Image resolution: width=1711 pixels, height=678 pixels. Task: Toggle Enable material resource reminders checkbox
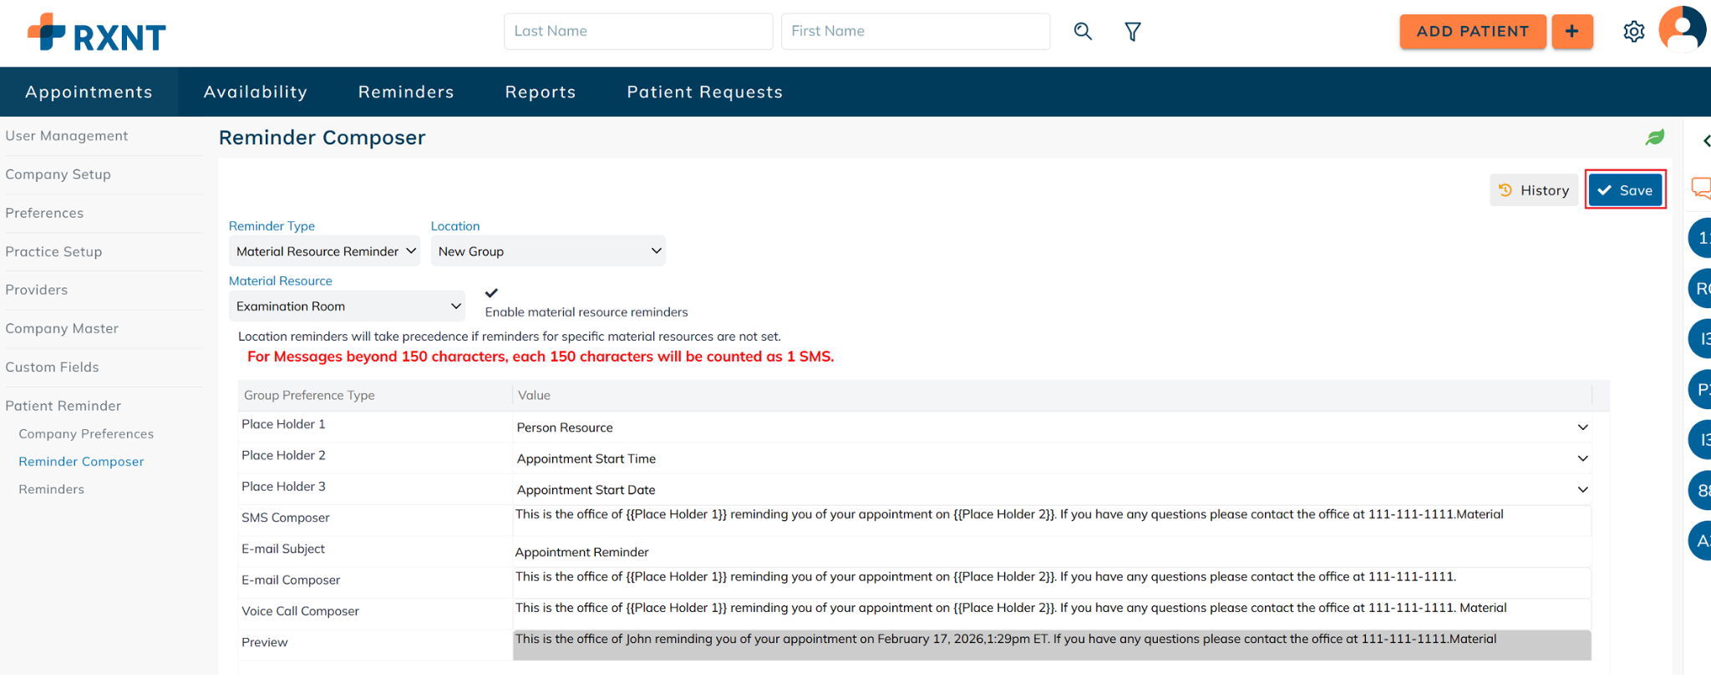click(491, 293)
